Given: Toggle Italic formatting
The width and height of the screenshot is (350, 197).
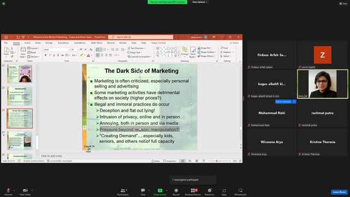Looking at the screenshot, I should tap(50, 55).
